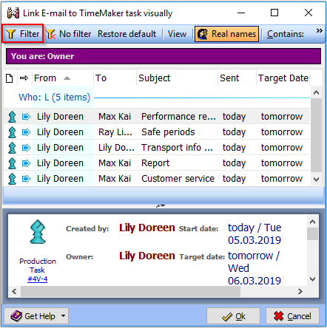The height and width of the screenshot is (328, 327).
Task: Click blue arrow icon in Performance re... row
Action: (x=26, y=117)
